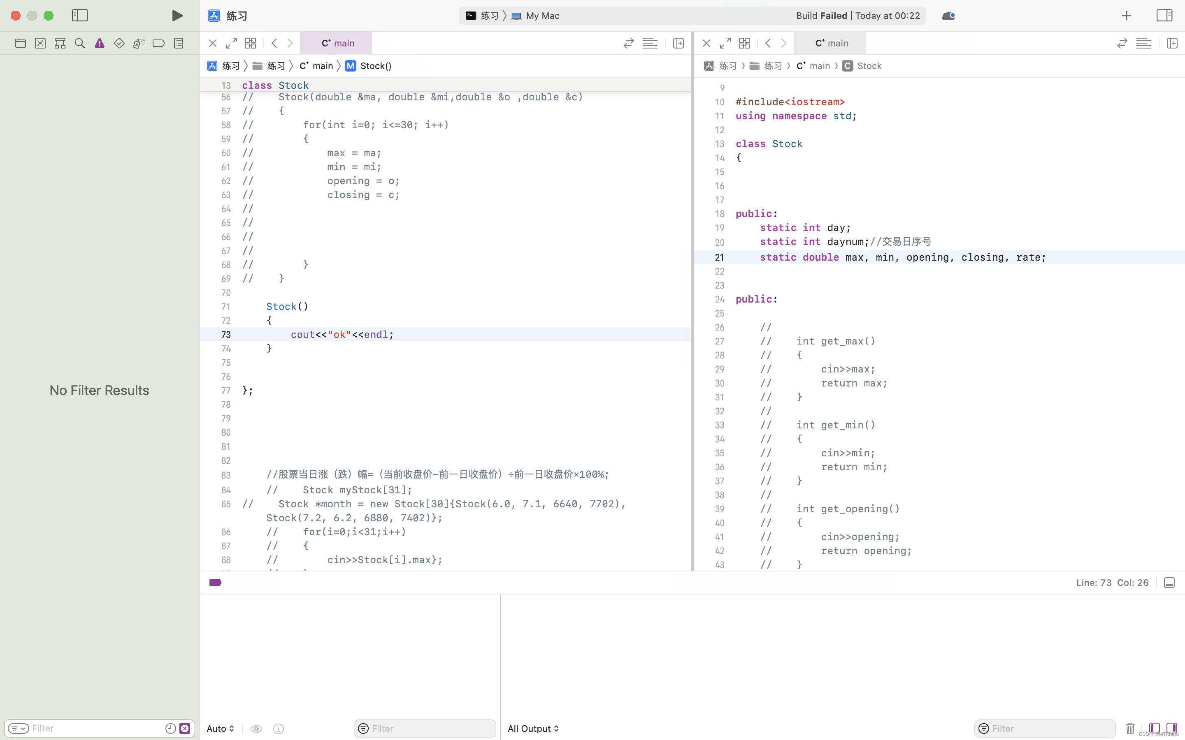Click inside the console Filter field
Viewport: 1185px width, 740px height.
[x=424, y=728]
